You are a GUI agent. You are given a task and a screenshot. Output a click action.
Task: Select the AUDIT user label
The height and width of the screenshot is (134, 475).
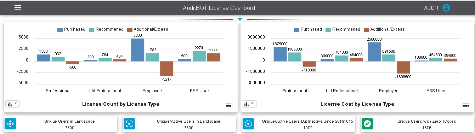431,8
